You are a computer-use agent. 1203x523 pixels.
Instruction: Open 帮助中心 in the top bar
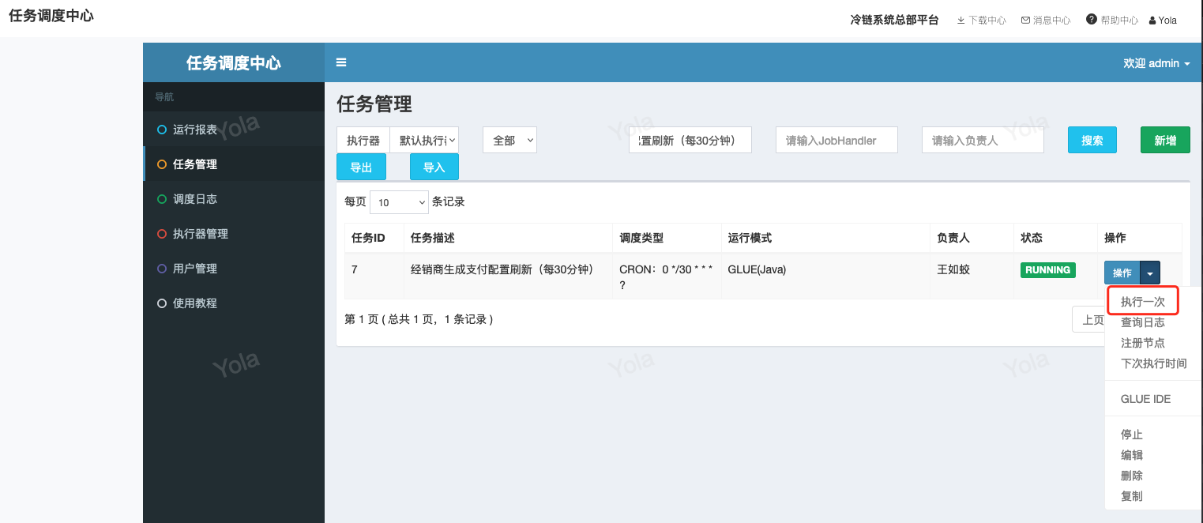1112,21
